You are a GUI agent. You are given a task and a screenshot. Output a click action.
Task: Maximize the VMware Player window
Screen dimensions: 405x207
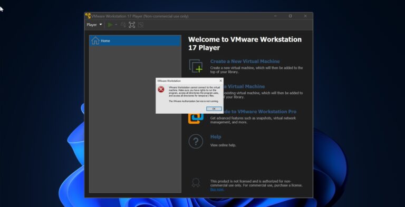click(x=291, y=16)
